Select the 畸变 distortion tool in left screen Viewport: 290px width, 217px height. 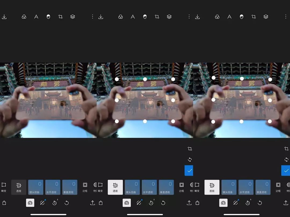(4, 187)
